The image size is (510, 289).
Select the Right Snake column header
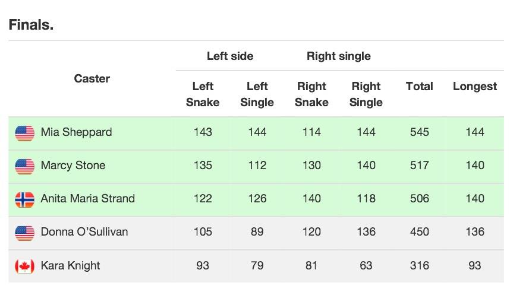pos(311,94)
